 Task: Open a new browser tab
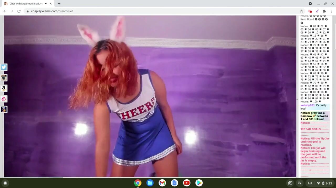coord(59,4)
